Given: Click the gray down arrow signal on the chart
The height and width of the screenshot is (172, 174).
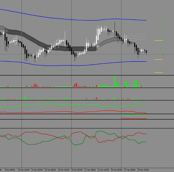Looking at the screenshot, I should coord(6,30).
